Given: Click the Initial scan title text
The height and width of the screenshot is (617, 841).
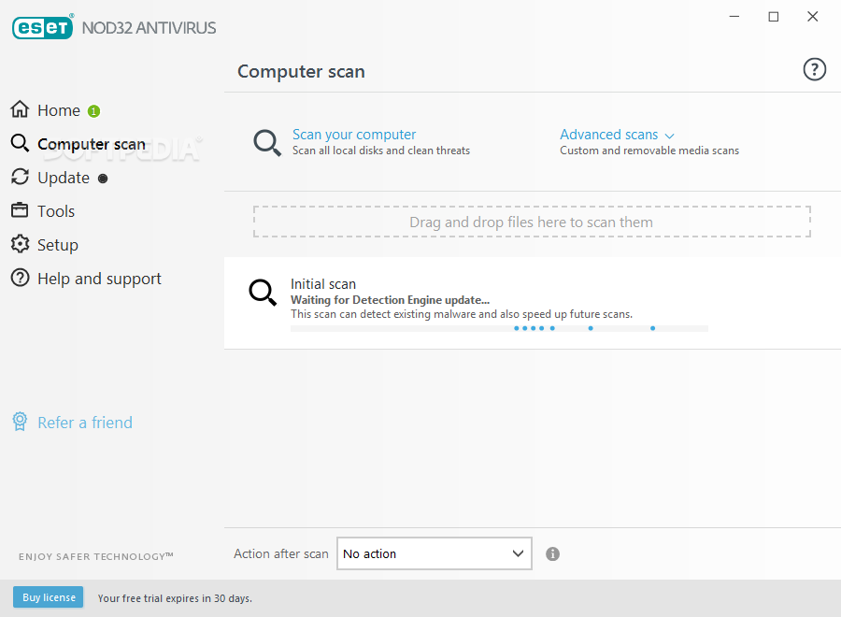Looking at the screenshot, I should (x=323, y=284).
